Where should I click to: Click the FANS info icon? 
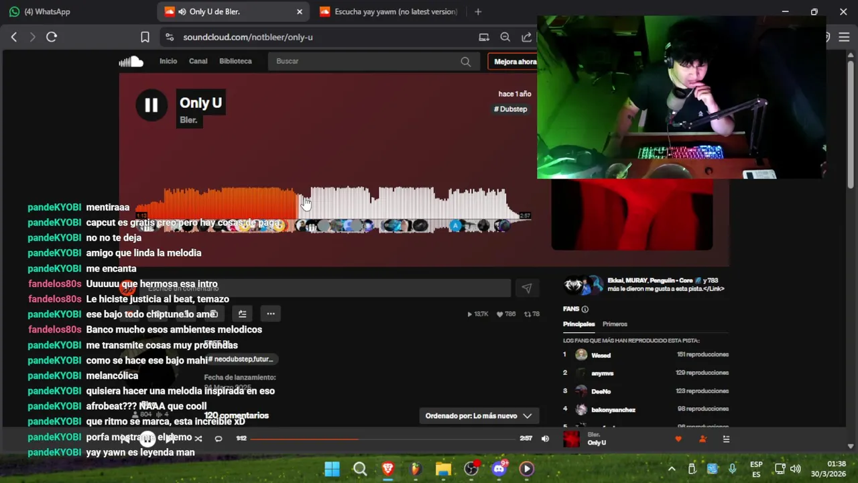coord(585,309)
